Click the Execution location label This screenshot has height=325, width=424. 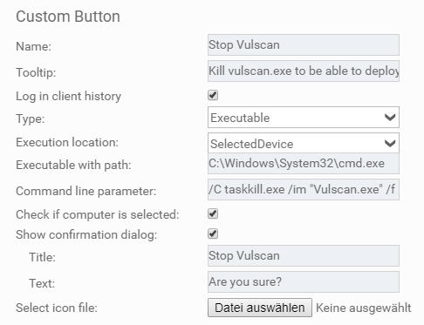point(67,142)
